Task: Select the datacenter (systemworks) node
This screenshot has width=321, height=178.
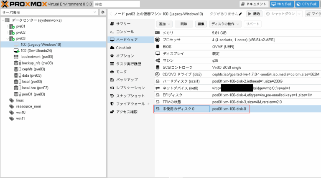Action: coord(37,20)
